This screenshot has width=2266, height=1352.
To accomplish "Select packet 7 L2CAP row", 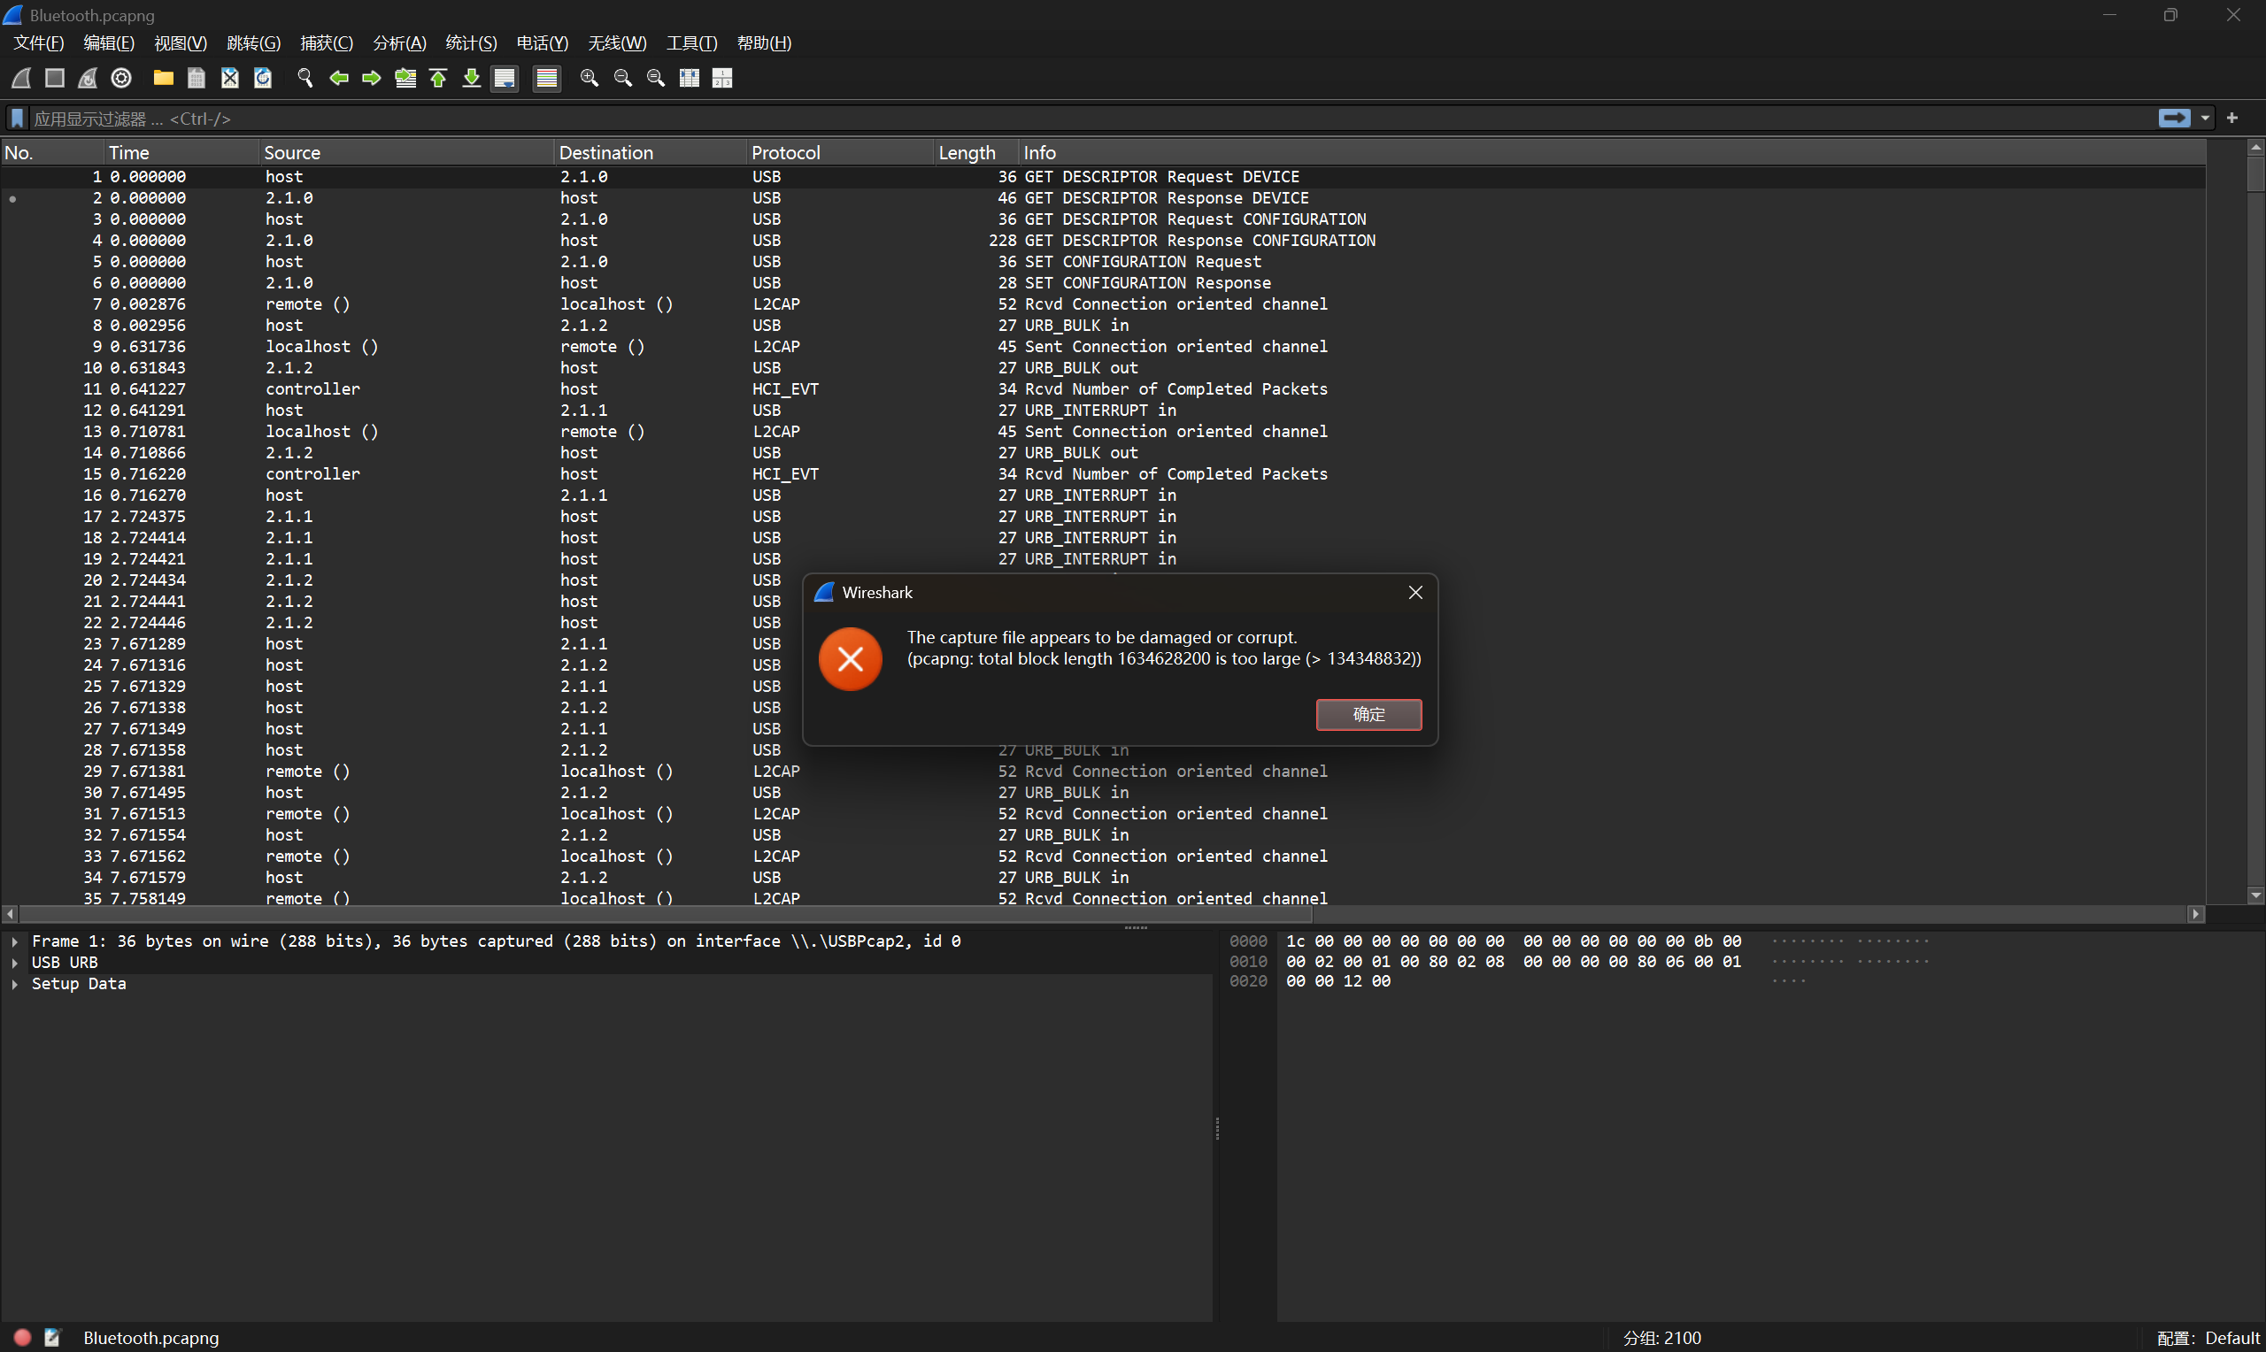I will coord(1103,304).
